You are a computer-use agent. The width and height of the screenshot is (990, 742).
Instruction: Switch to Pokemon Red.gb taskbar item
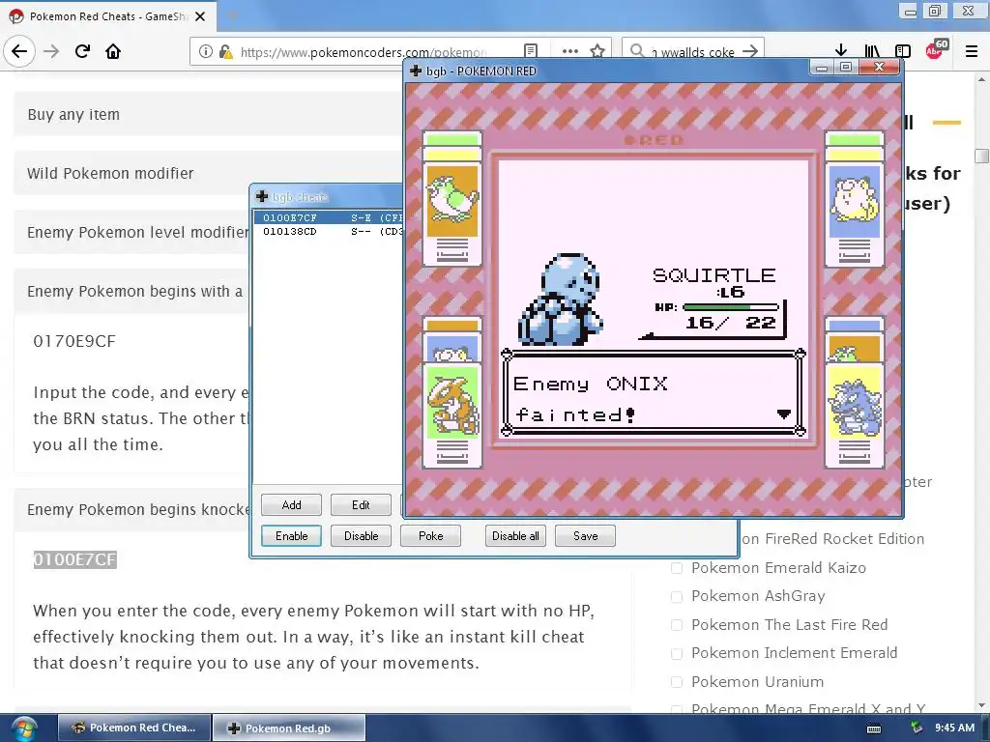pyautogui.click(x=288, y=728)
